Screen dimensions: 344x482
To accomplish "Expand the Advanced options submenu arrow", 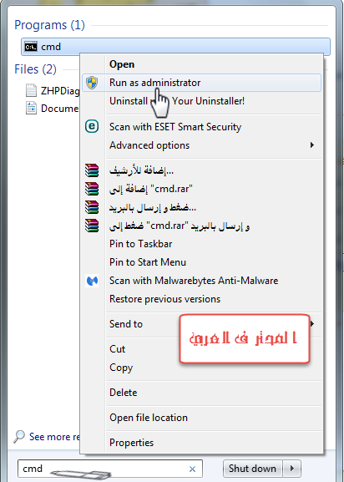I will coord(312,145).
